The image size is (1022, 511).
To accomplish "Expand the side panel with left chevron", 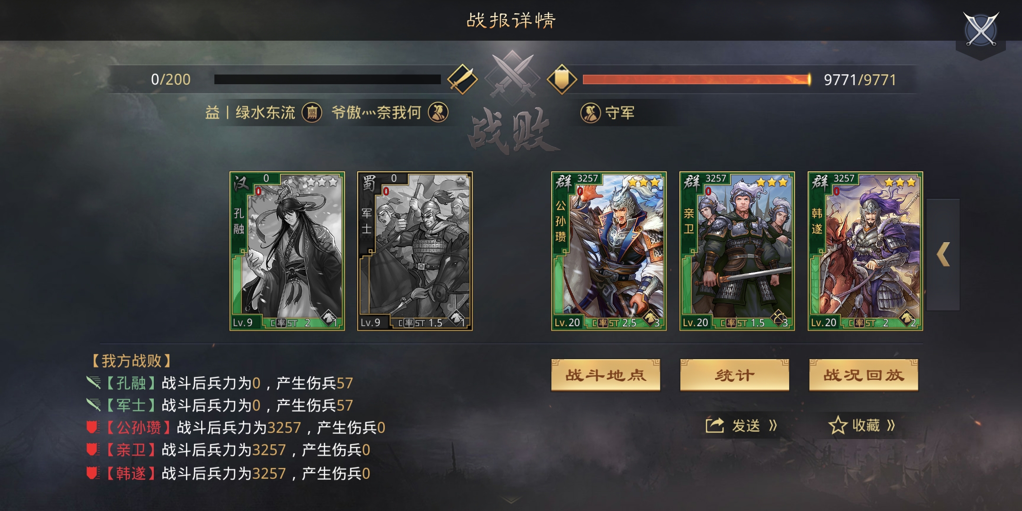I will click(x=943, y=255).
